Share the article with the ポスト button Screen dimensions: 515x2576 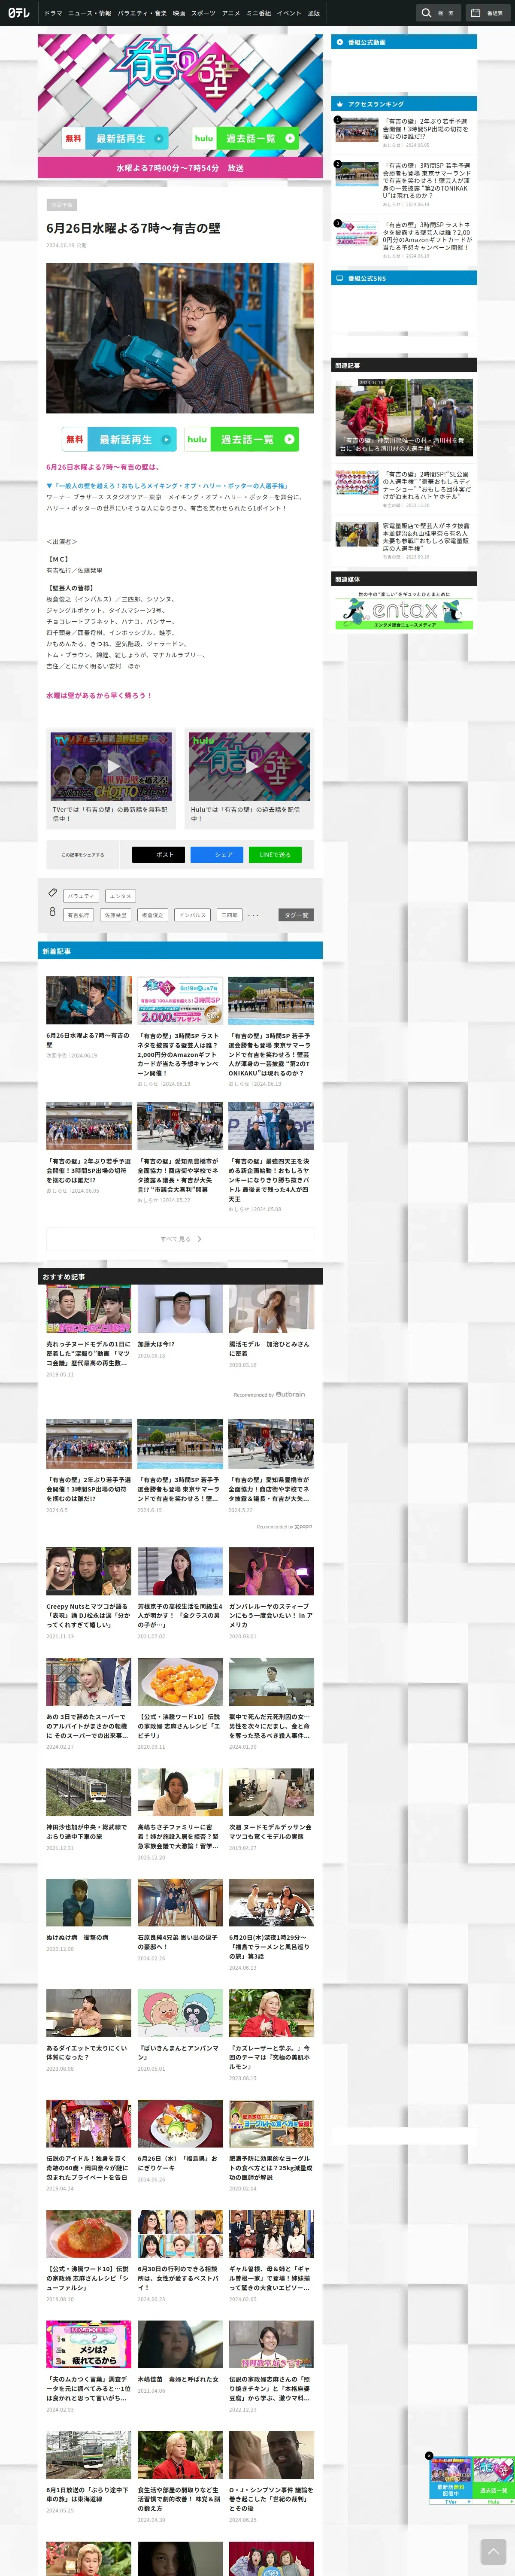pyautogui.click(x=158, y=854)
